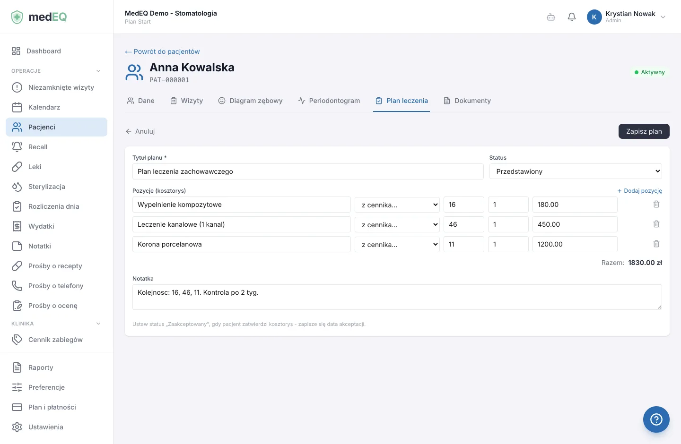Click the Wypełnienie kompozytowe name field

click(242, 205)
